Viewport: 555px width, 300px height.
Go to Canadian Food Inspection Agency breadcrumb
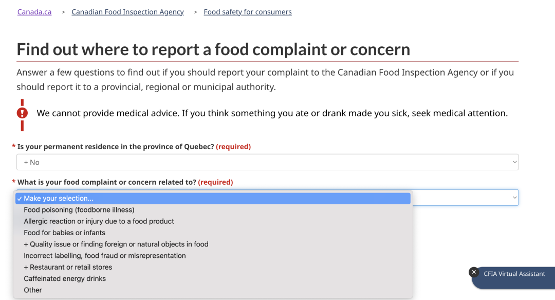point(127,12)
